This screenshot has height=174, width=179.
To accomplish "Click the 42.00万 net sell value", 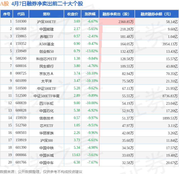I will [128, 133].
